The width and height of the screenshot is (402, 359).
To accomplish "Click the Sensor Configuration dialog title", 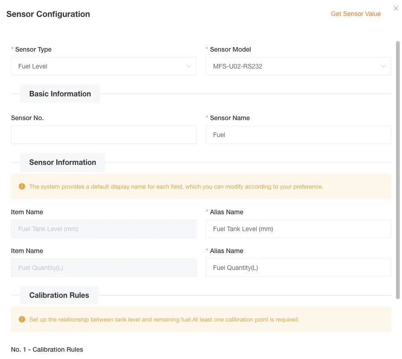I will pos(48,14).
